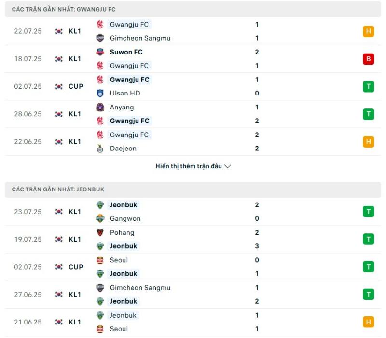Open Jeonbuk team link in Pohang match

pos(124,246)
